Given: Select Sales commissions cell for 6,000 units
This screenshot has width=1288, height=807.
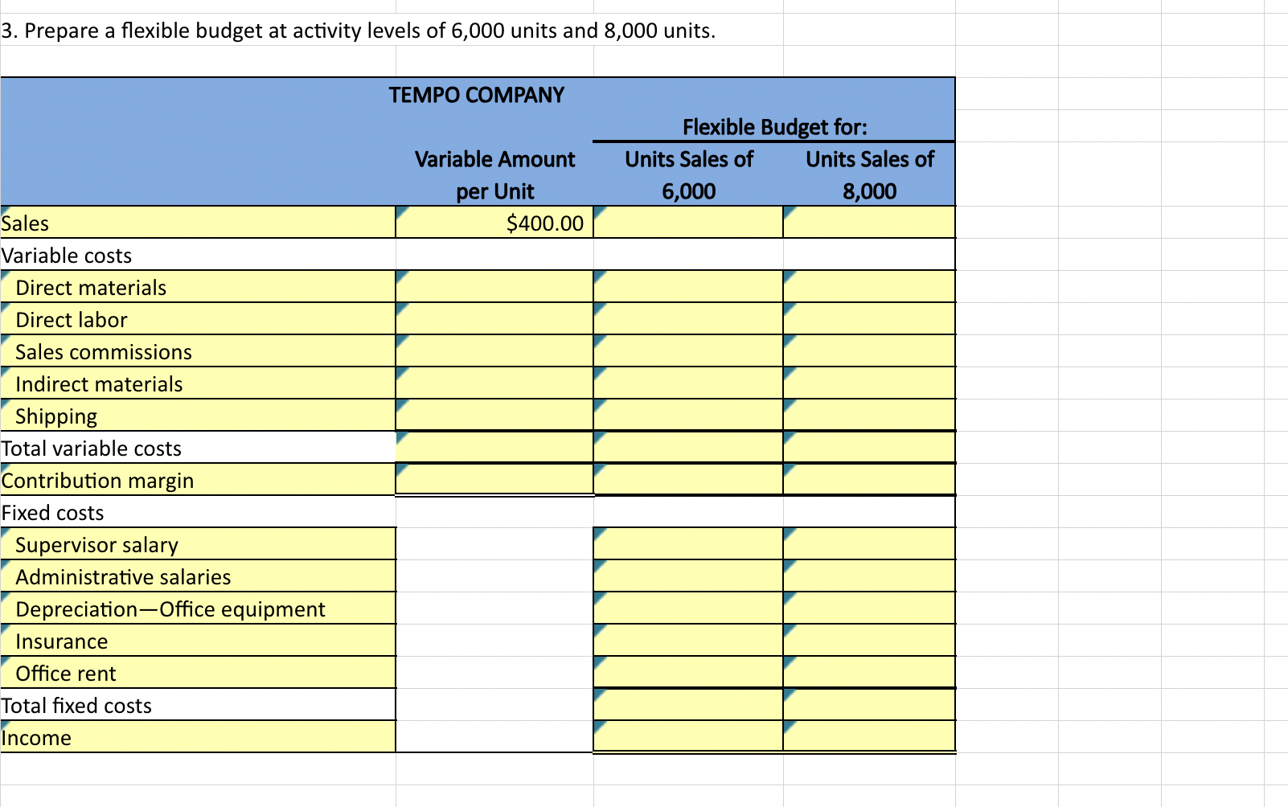Looking at the screenshot, I should pos(688,351).
